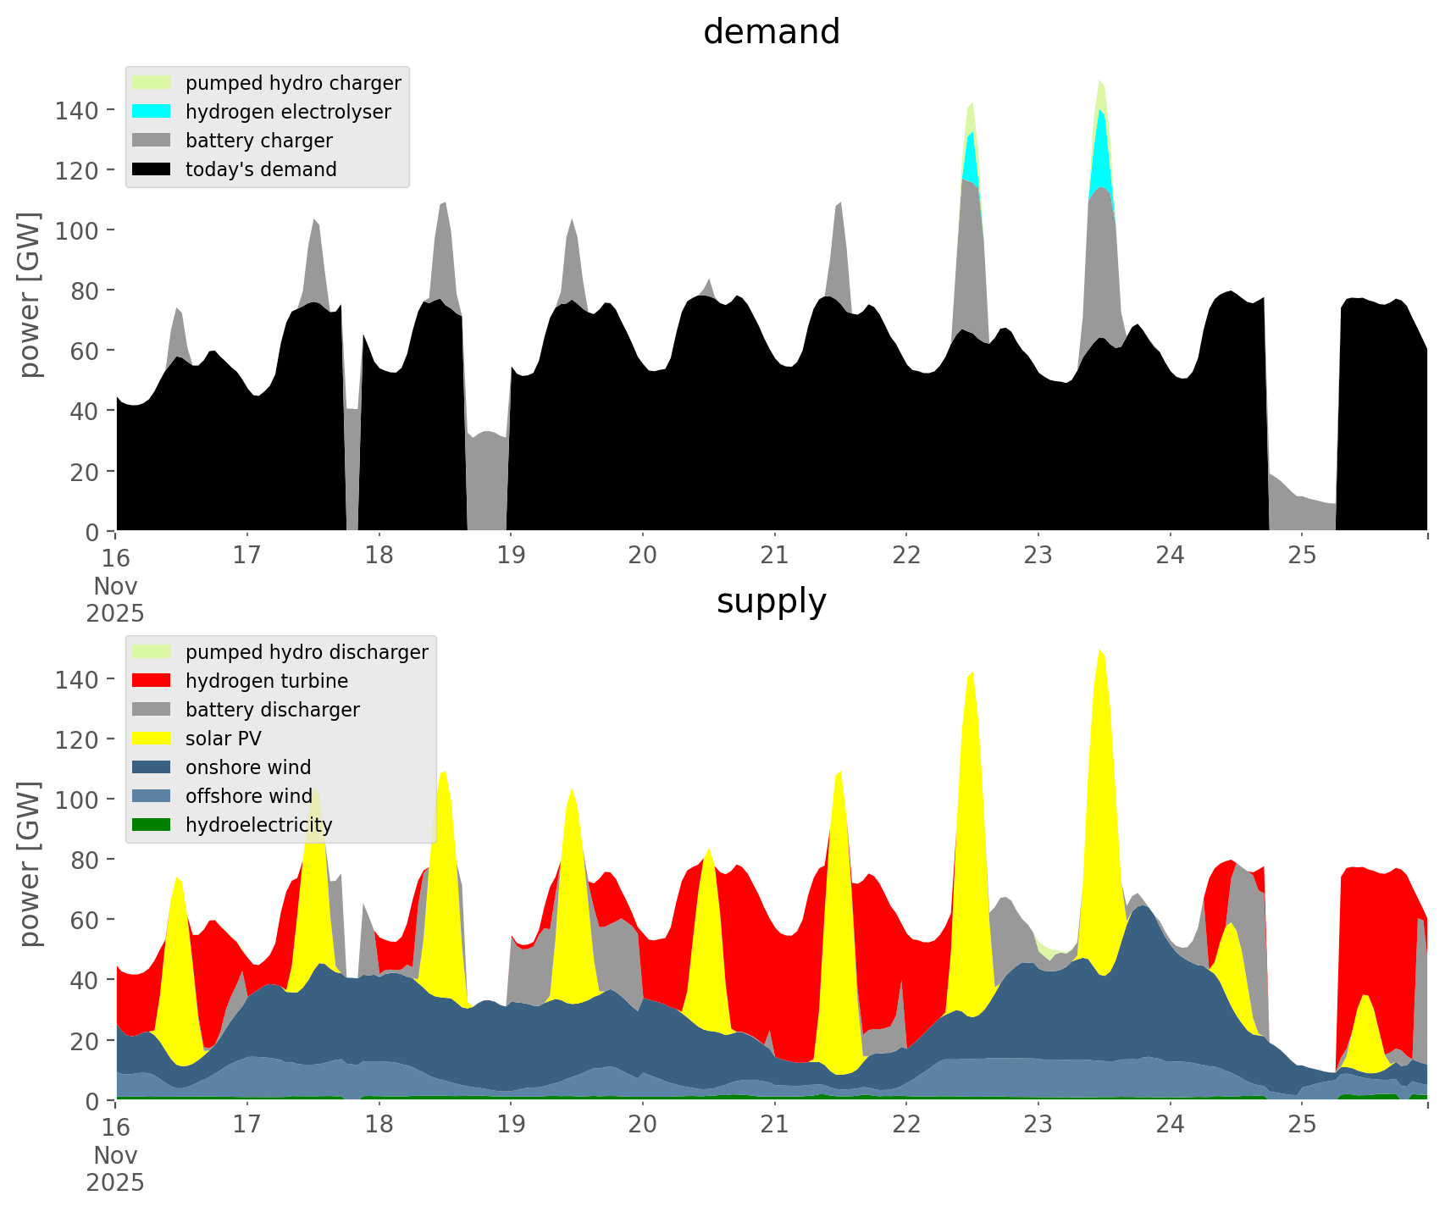
Task: Click the yellow solar PV legend swatch
Action: [152, 739]
